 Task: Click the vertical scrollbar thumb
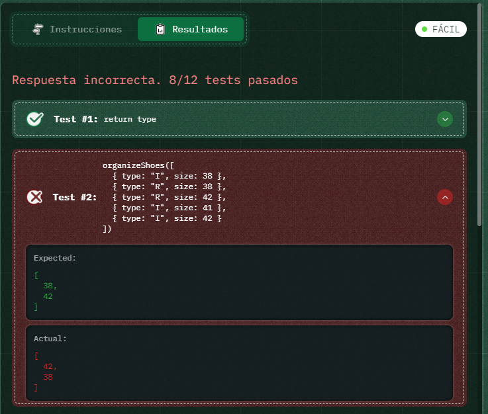tap(479, 114)
